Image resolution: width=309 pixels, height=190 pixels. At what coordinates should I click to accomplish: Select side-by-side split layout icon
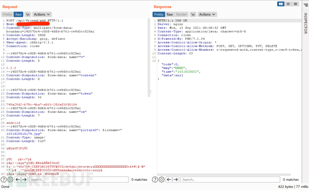coord(281,4)
